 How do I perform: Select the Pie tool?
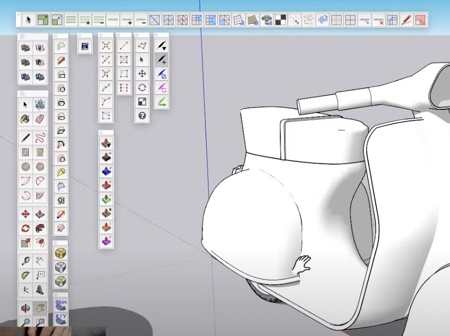pos(40,195)
